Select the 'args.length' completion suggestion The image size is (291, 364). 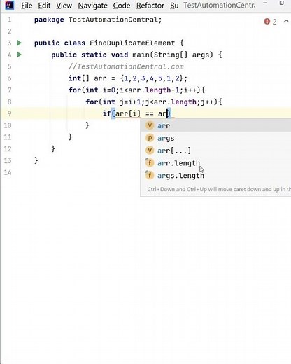pyautogui.click(x=215, y=175)
